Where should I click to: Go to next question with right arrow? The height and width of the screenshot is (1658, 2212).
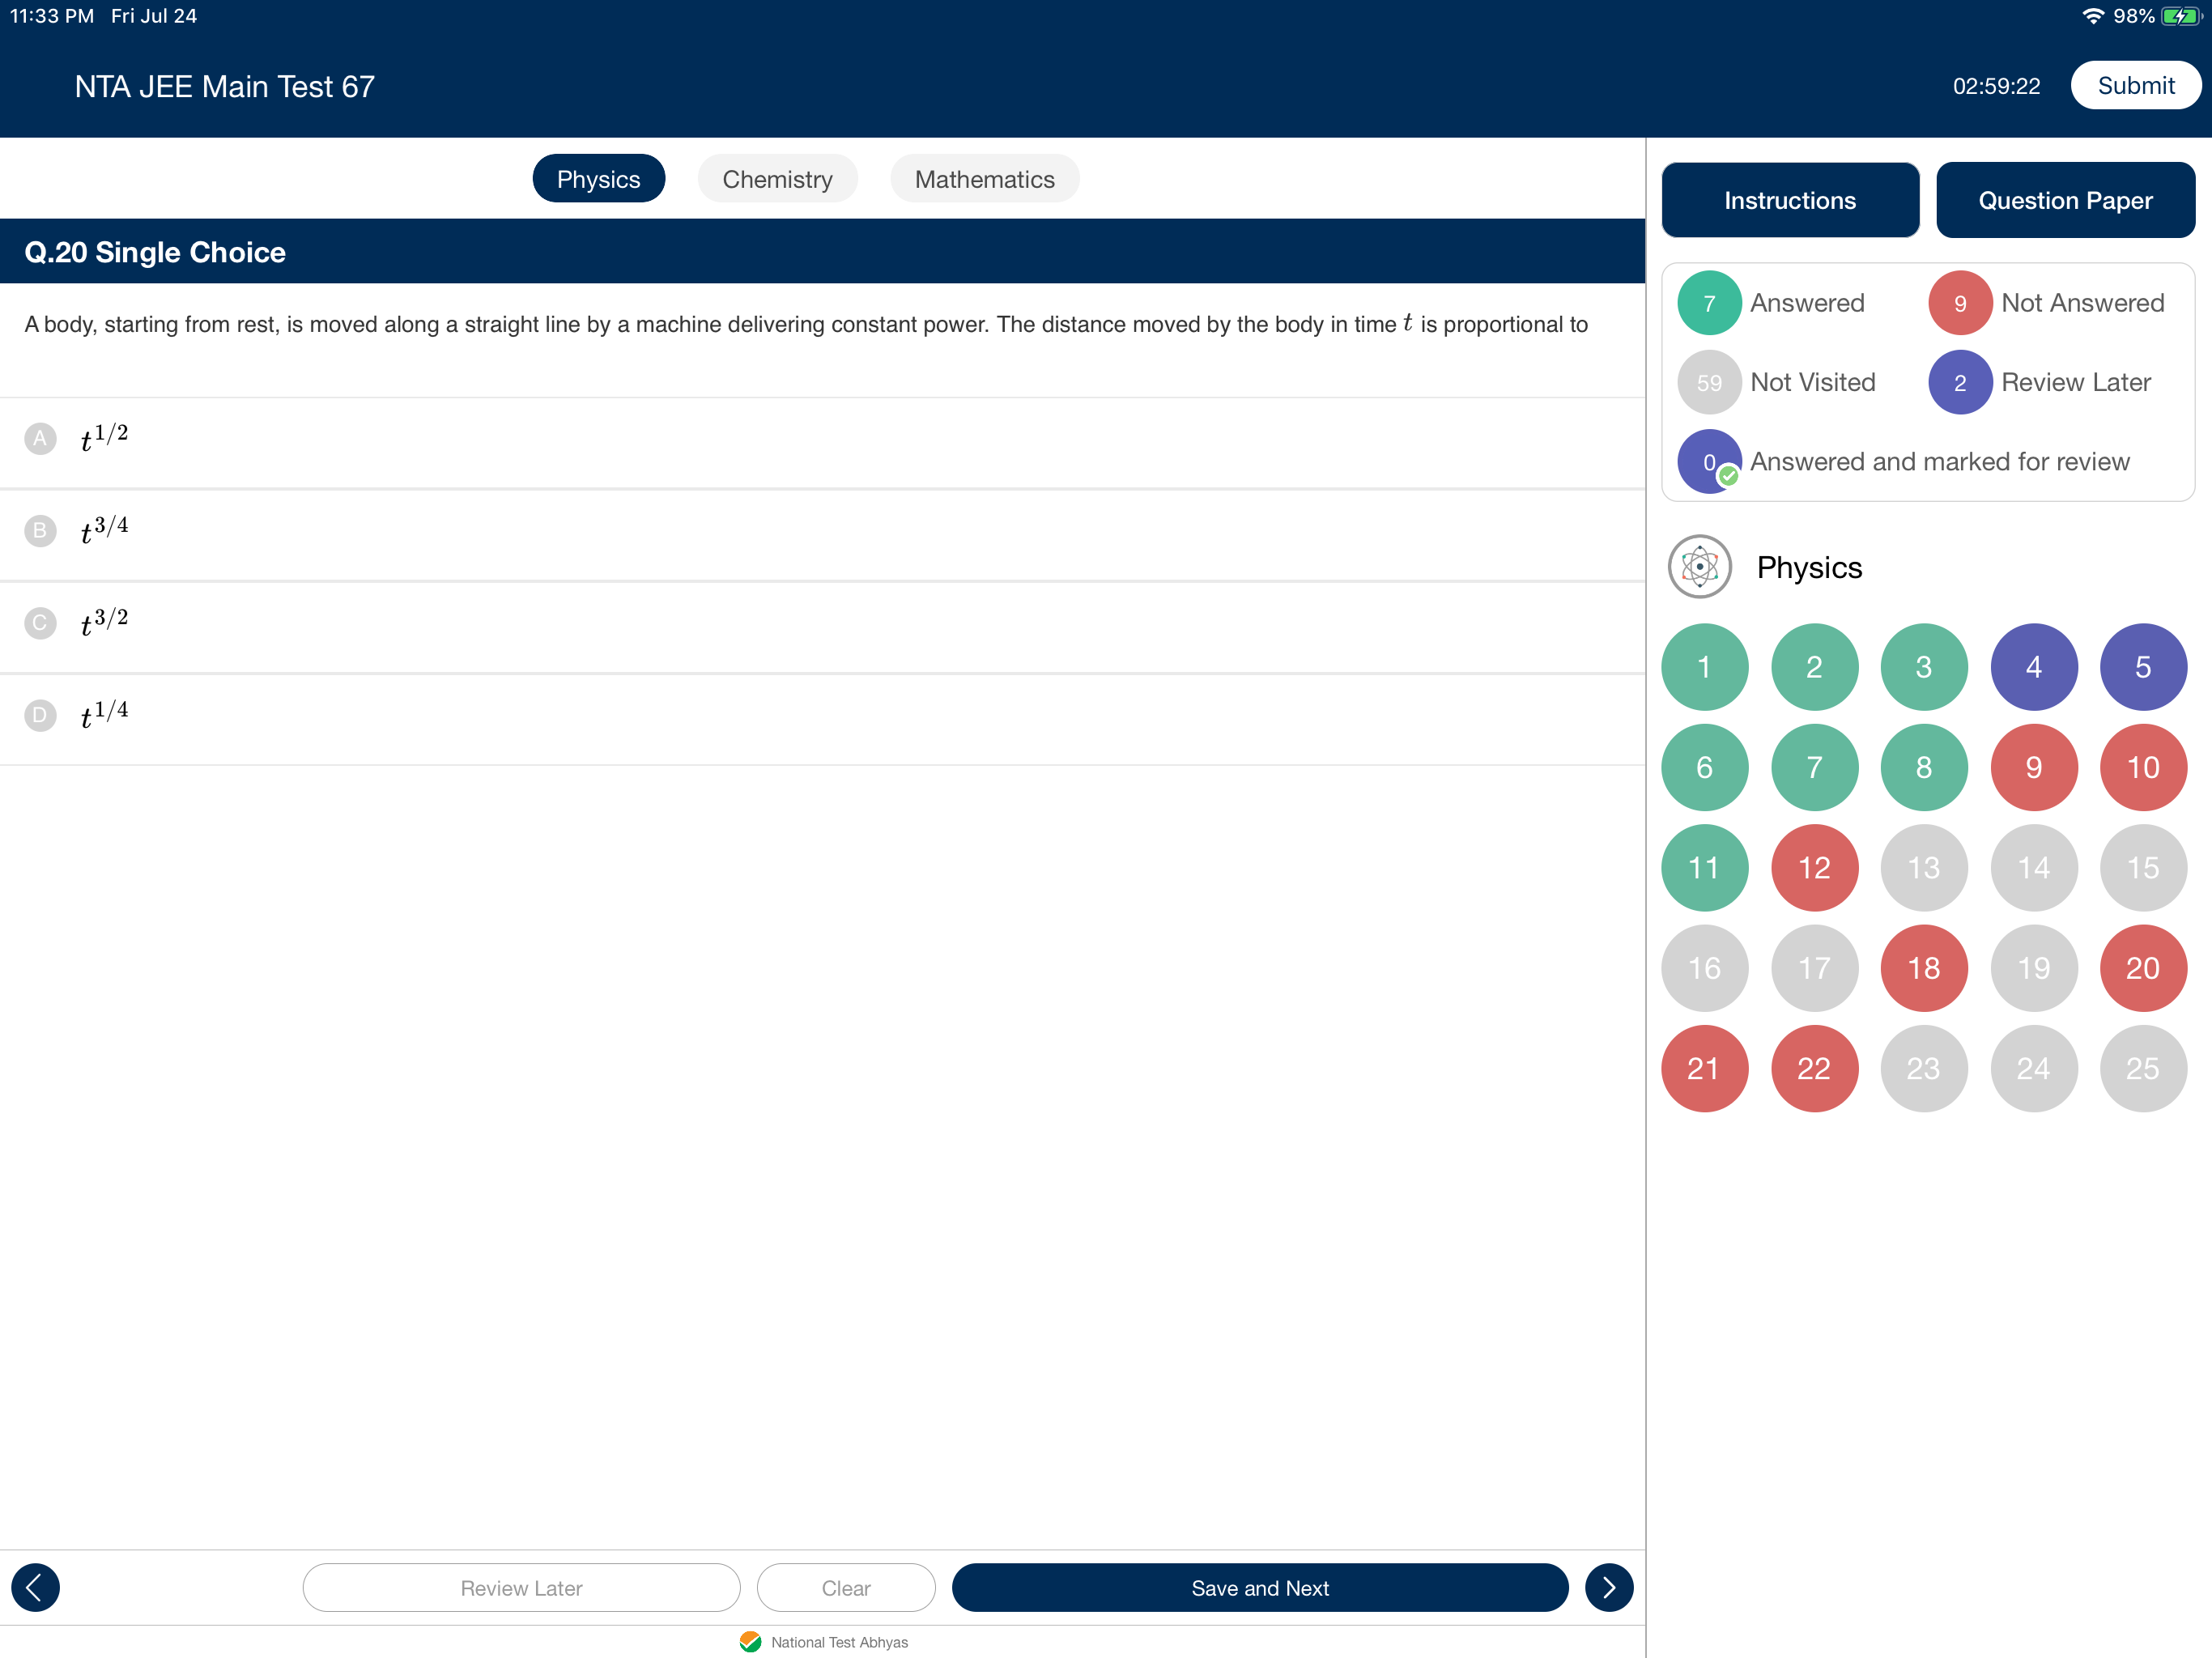click(1608, 1587)
